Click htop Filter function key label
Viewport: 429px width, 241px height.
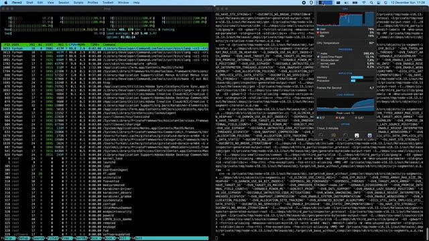(54, 238)
